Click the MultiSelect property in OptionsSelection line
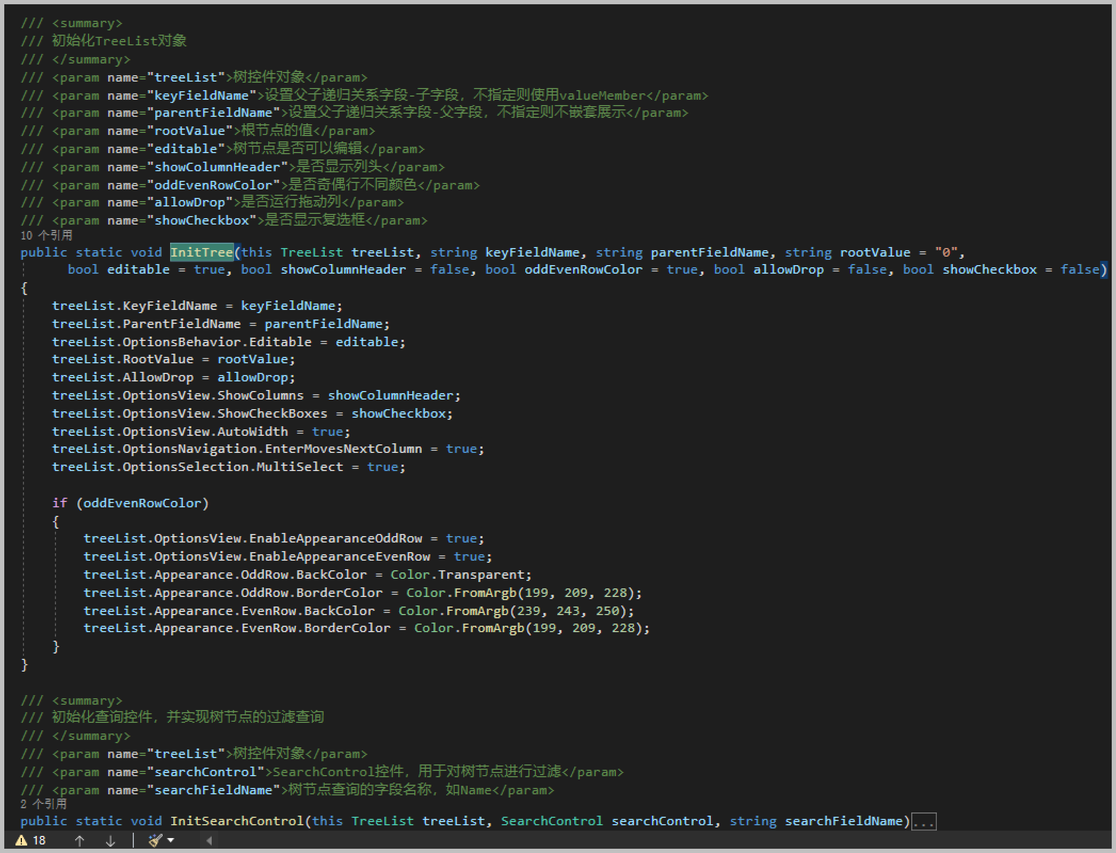The width and height of the screenshot is (1116, 853). tap(300, 467)
